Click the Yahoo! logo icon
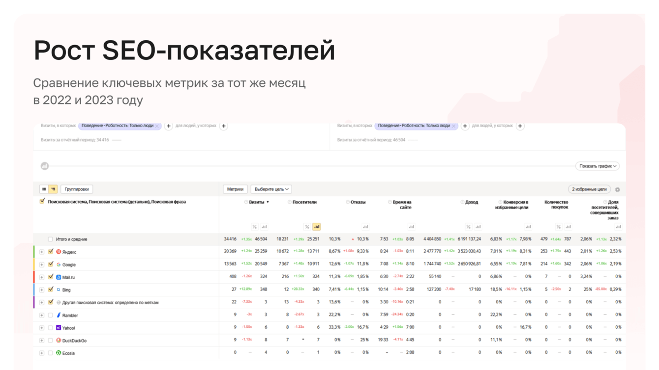The height and width of the screenshot is (370, 659). pos(59,327)
